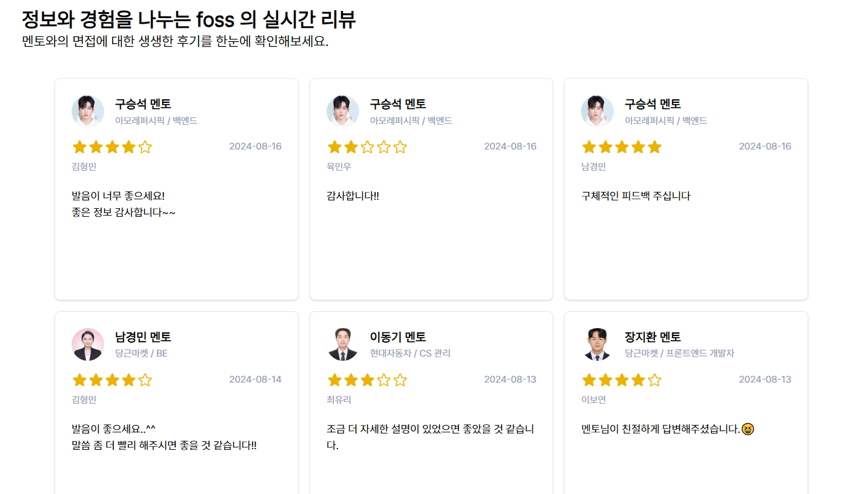Click the third star in 최유리's rating
This screenshot has height=494, width=847.
pyautogui.click(x=367, y=380)
